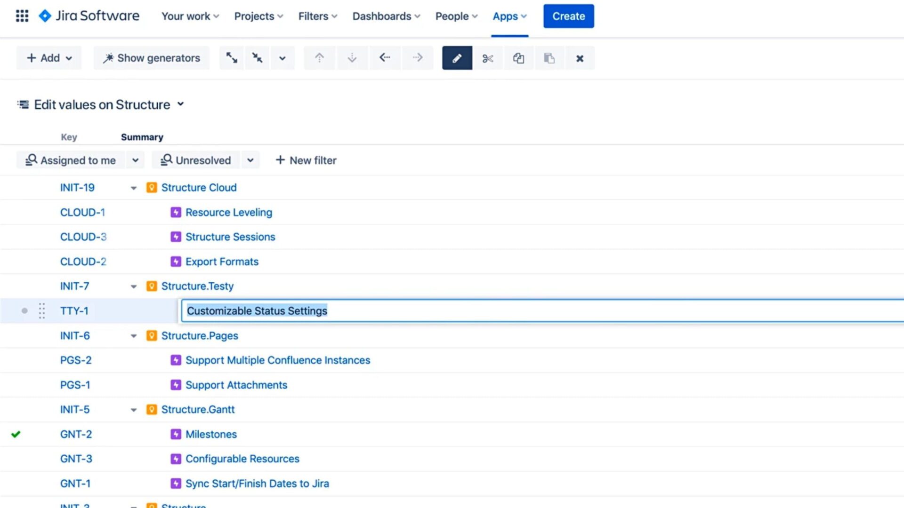Click the green checkmark next to GNT-2
The height and width of the screenshot is (508, 904).
click(x=16, y=434)
